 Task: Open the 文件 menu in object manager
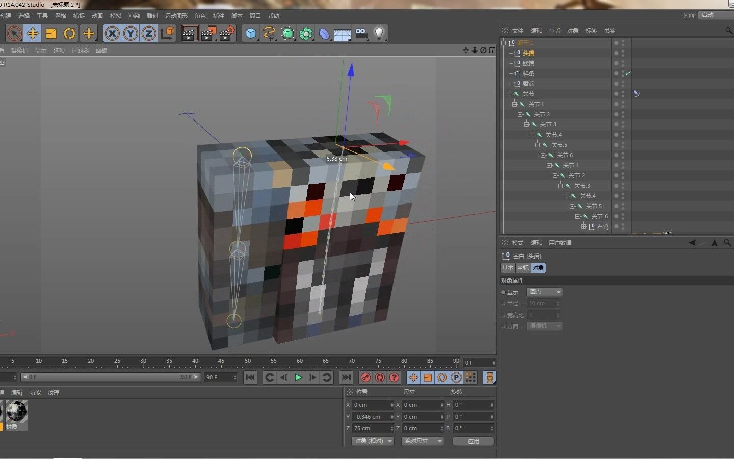(x=518, y=31)
